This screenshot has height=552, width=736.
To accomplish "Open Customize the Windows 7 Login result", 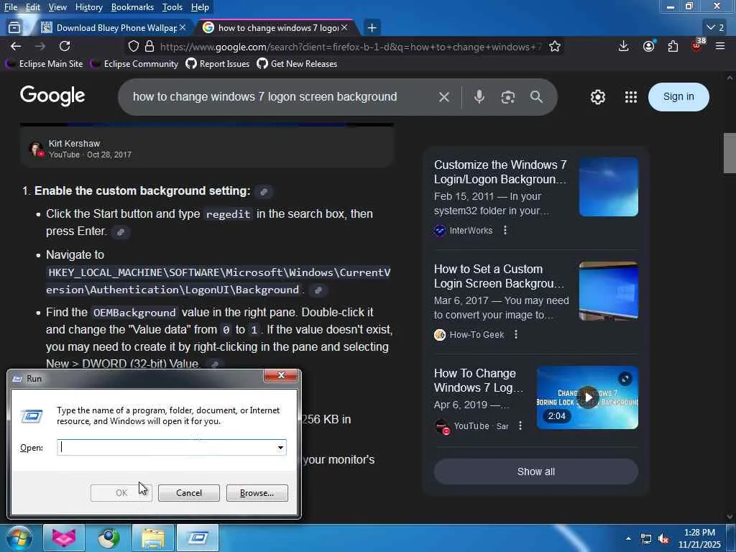I will 500,172.
